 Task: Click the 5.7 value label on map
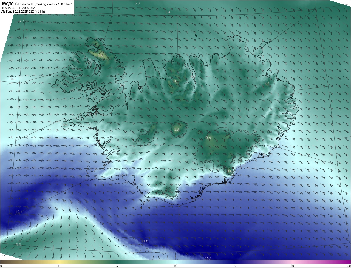point(22,21)
